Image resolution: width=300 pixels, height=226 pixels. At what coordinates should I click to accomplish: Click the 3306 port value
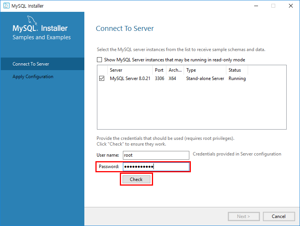tap(160, 79)
